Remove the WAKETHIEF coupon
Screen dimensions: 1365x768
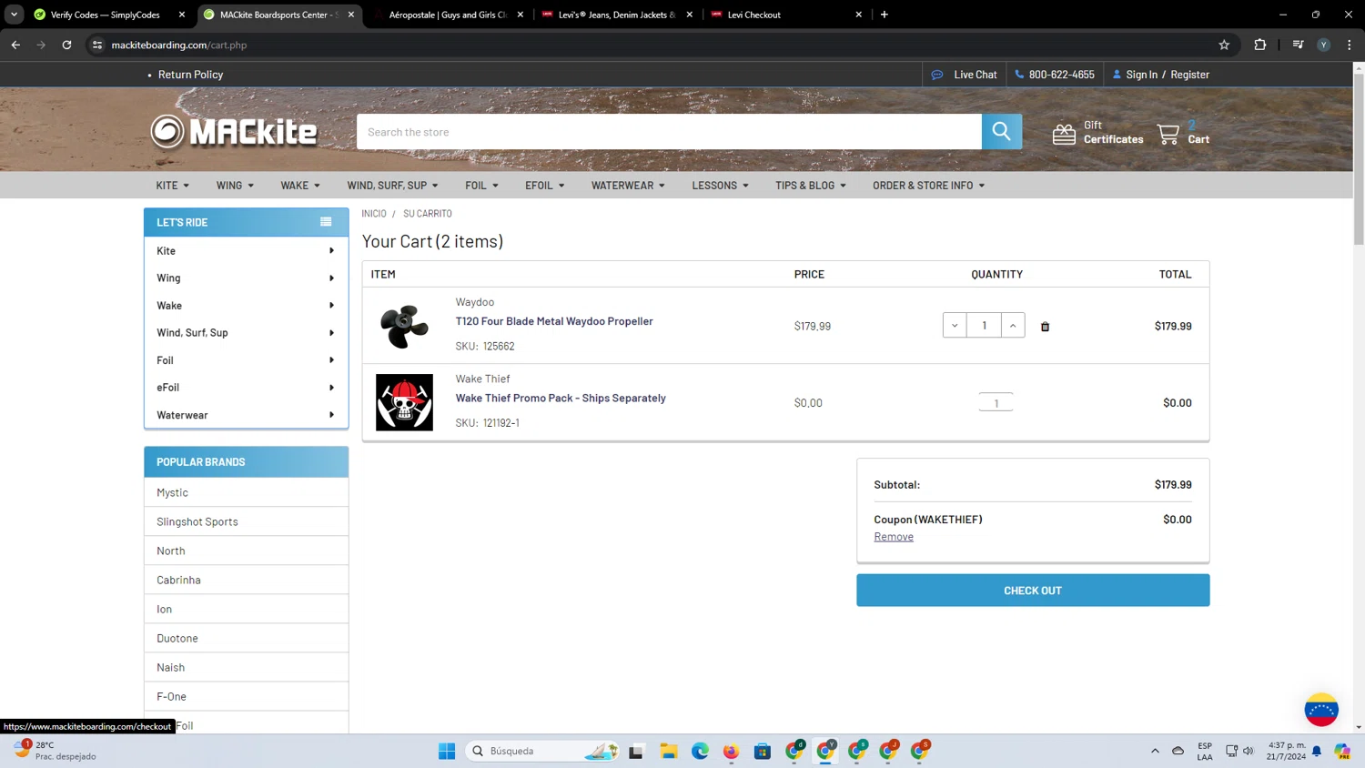(x=894, y=537)
